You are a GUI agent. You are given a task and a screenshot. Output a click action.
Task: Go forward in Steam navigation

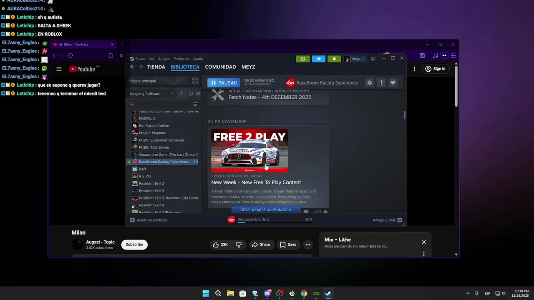[x=141, y=67]
